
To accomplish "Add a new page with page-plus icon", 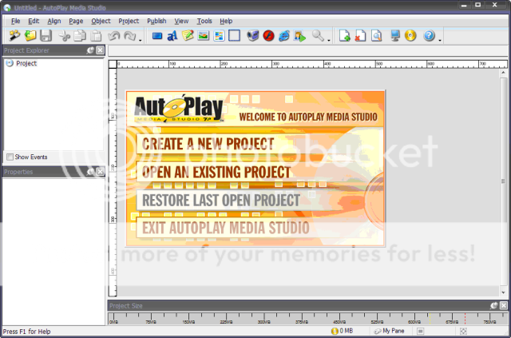I will click(x=344, y=36).
